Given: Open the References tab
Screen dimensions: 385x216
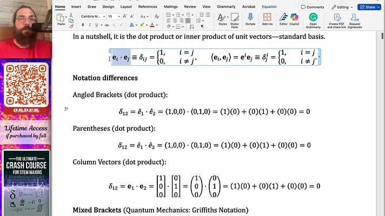Looking at the screenshot, I should [x=148, y=7].
